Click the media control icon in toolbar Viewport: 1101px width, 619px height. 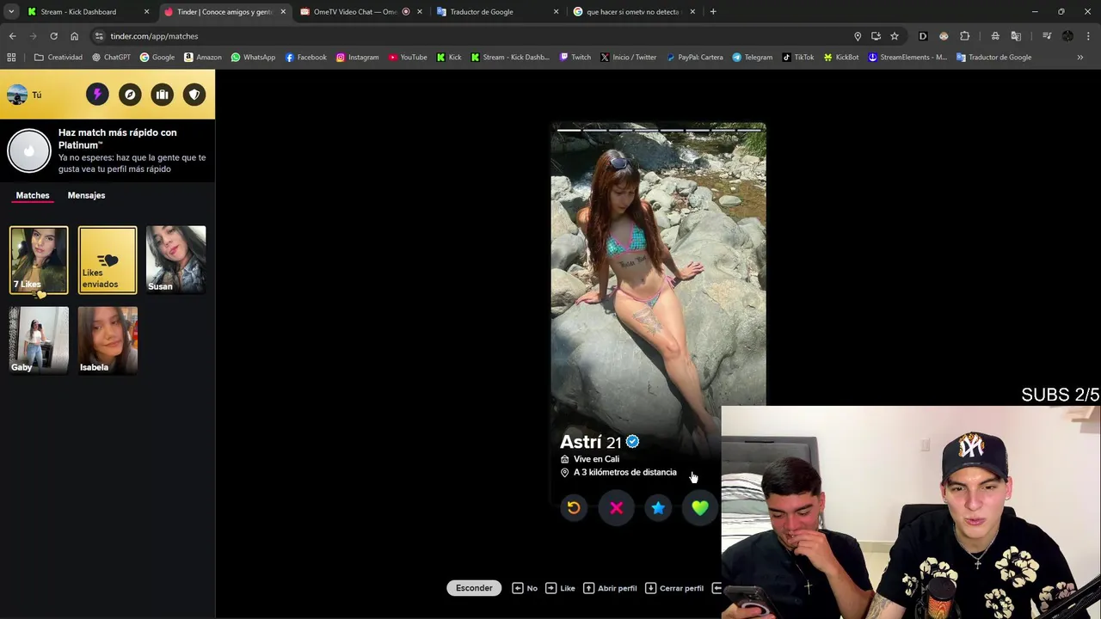pos(1047,36)
